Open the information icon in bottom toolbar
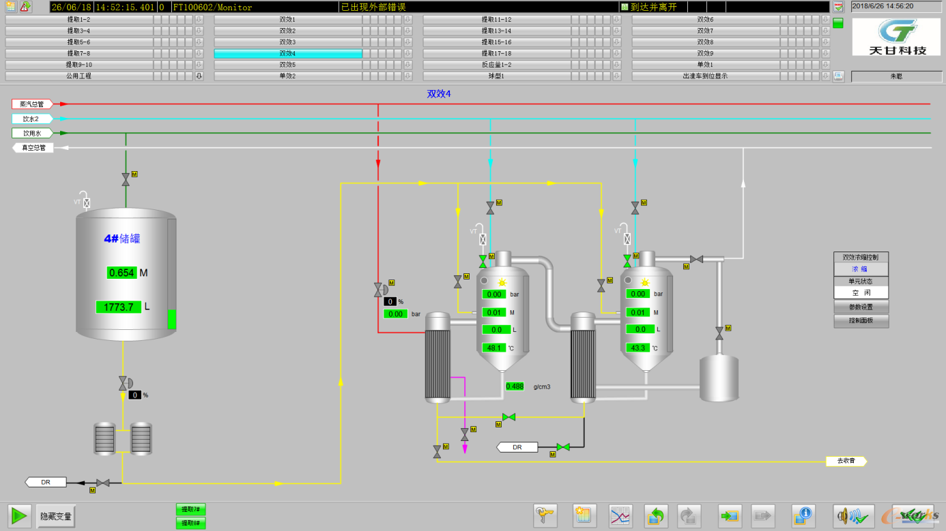 click(x=804, y=516)
